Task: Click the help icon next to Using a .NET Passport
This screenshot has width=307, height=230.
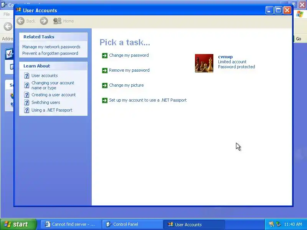Action: coord(26,110)
